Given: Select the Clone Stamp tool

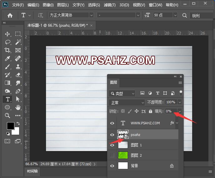Looking at the screenshot, I should point(18,67).
